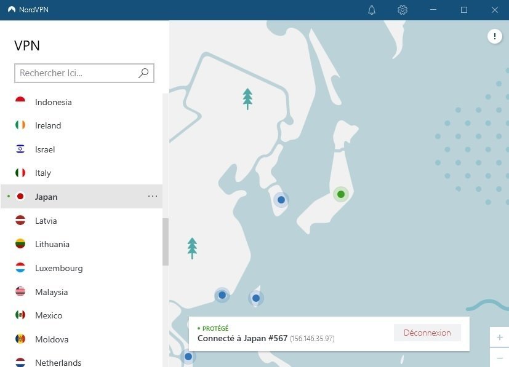This screenshot has width=509, height=367.
Task: Click the PROTÉGÉ status label
Action: point(215,328)
